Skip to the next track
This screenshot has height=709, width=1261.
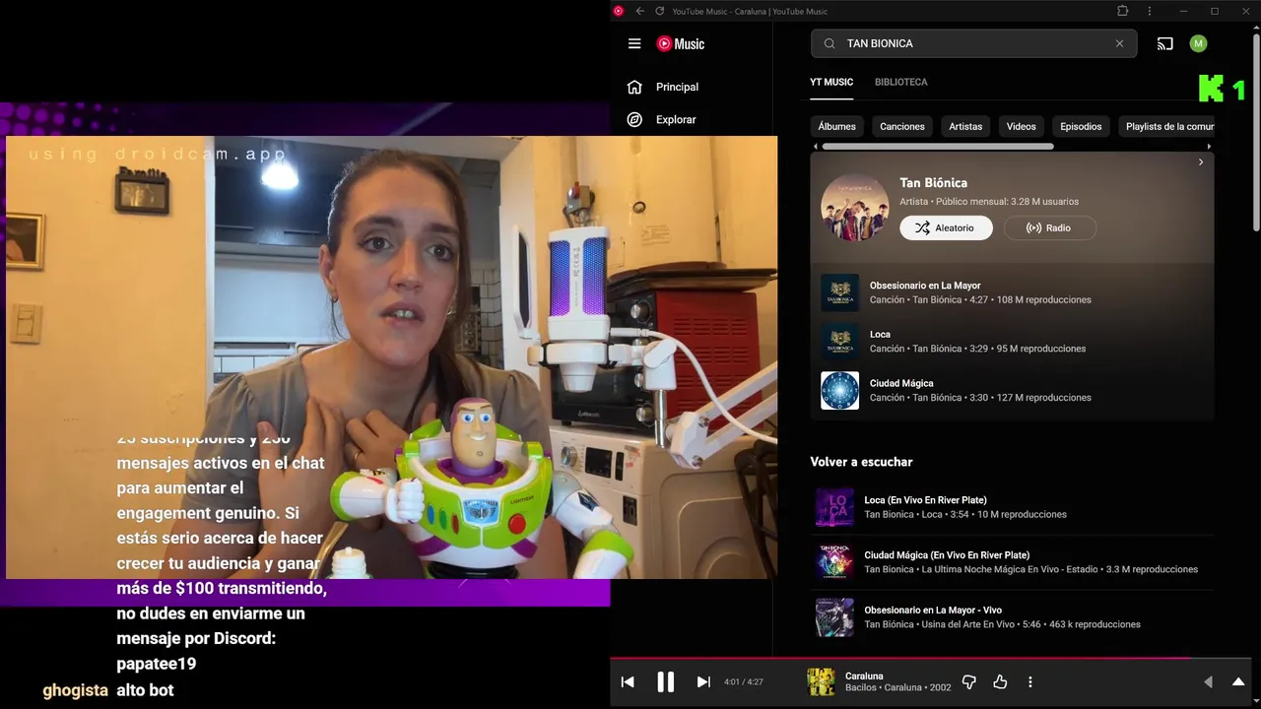coord(703,681)
